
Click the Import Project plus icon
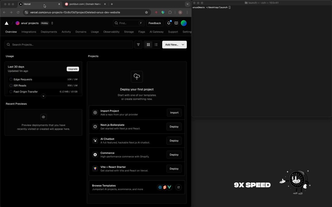click(x=95, y=113)
